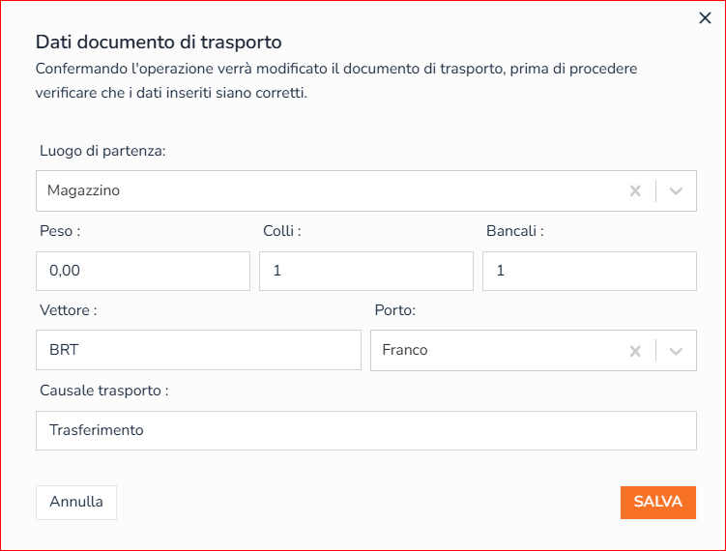Click into the Bancali input field
The width and height of the screenshot is (726, 551).
[x=589, y=272]
